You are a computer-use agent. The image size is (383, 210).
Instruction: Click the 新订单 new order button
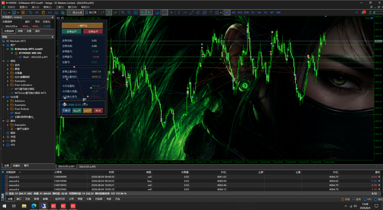[91, 12]
